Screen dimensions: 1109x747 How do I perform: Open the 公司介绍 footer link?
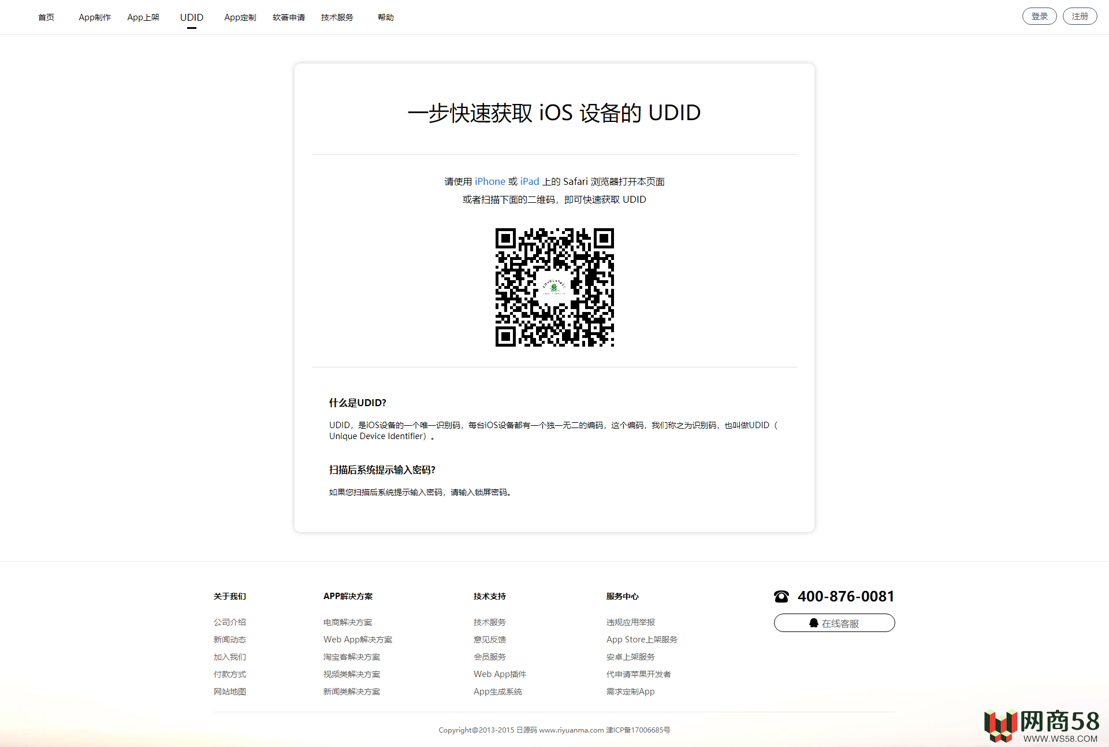point(230,622)
